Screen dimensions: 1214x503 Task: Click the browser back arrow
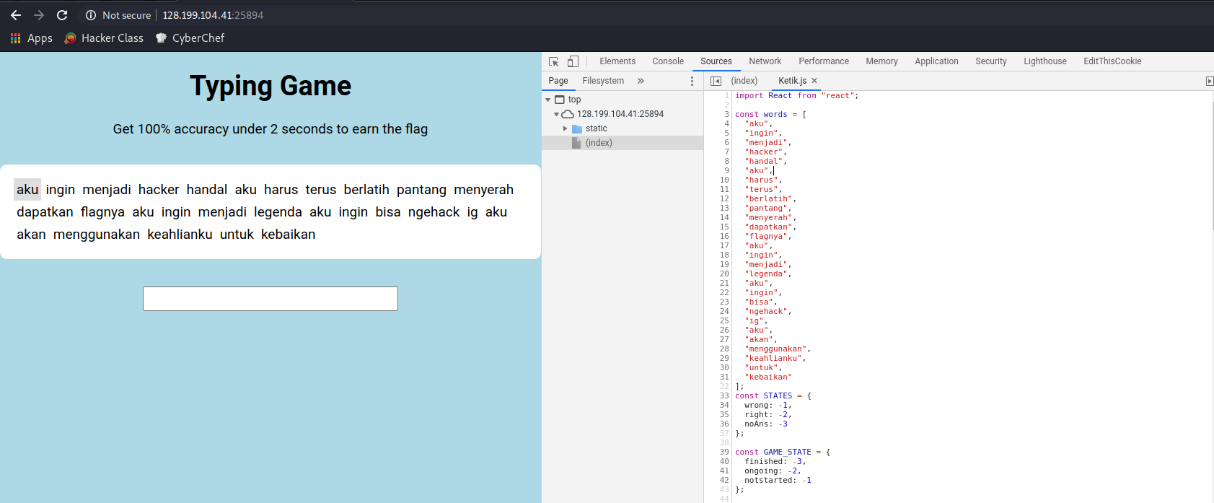click(16, 15)
